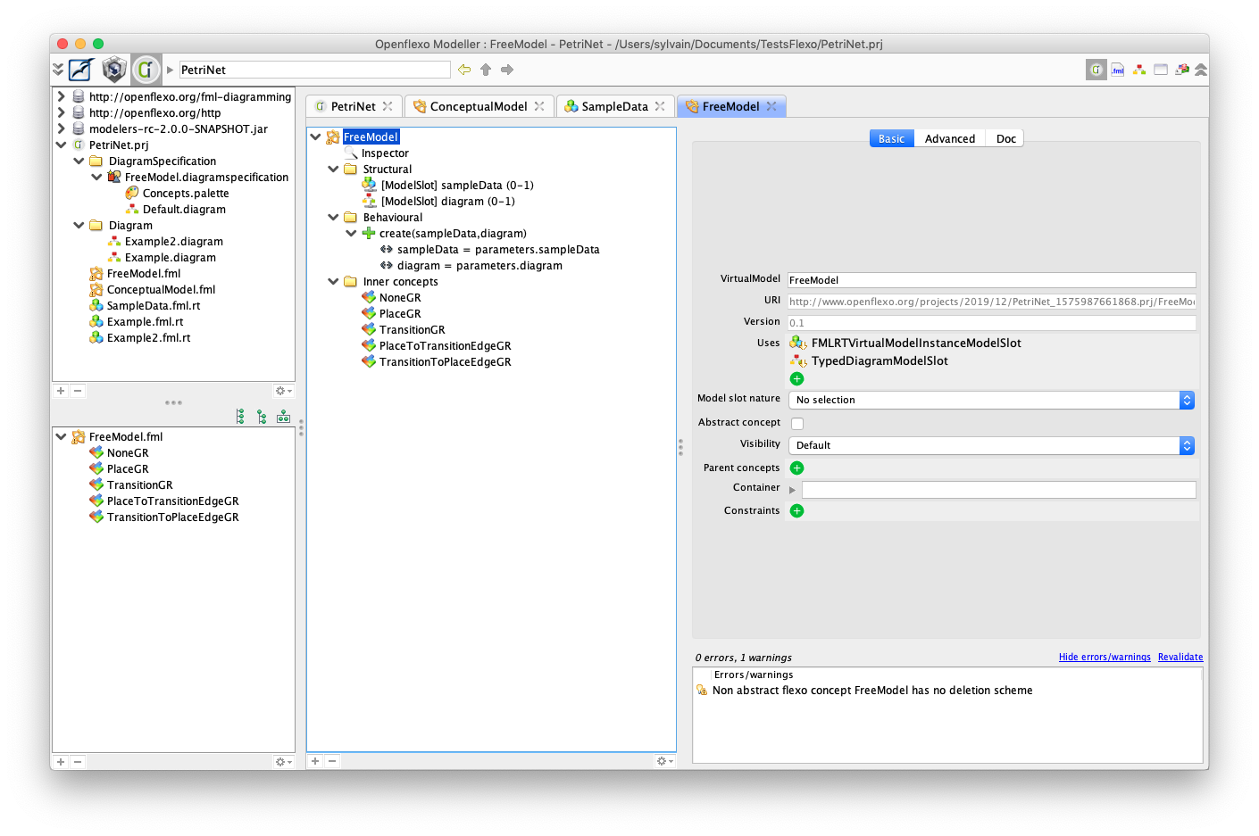The height and width of the screenshot is (836, 1259).
Task: Collapse the Structural folder
Action: [x=333, y=169]
